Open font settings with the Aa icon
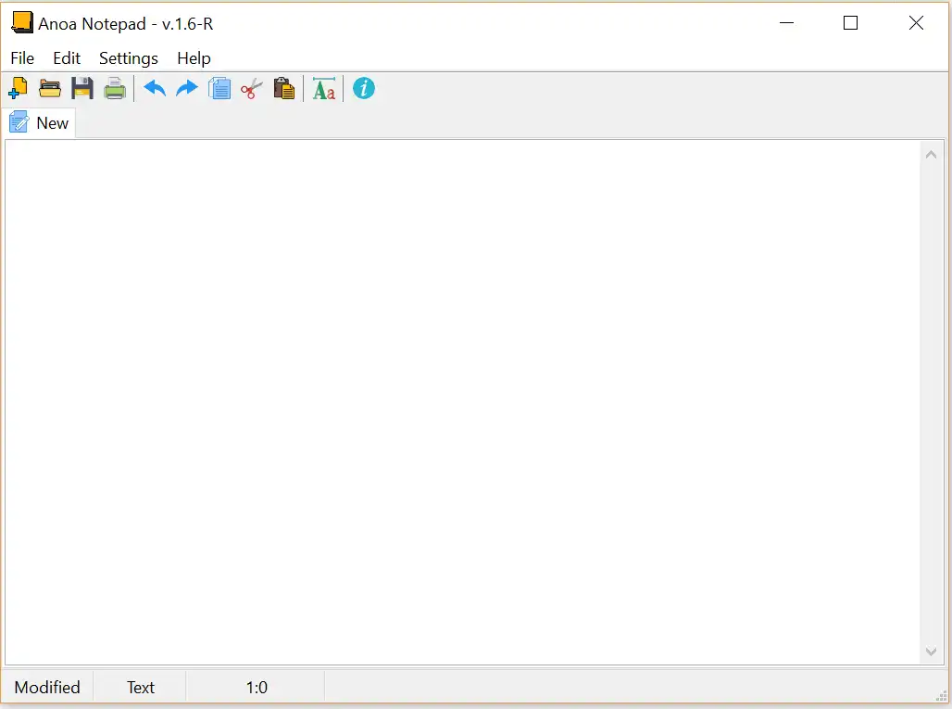 pyautogui.click(x=323, y=89)
